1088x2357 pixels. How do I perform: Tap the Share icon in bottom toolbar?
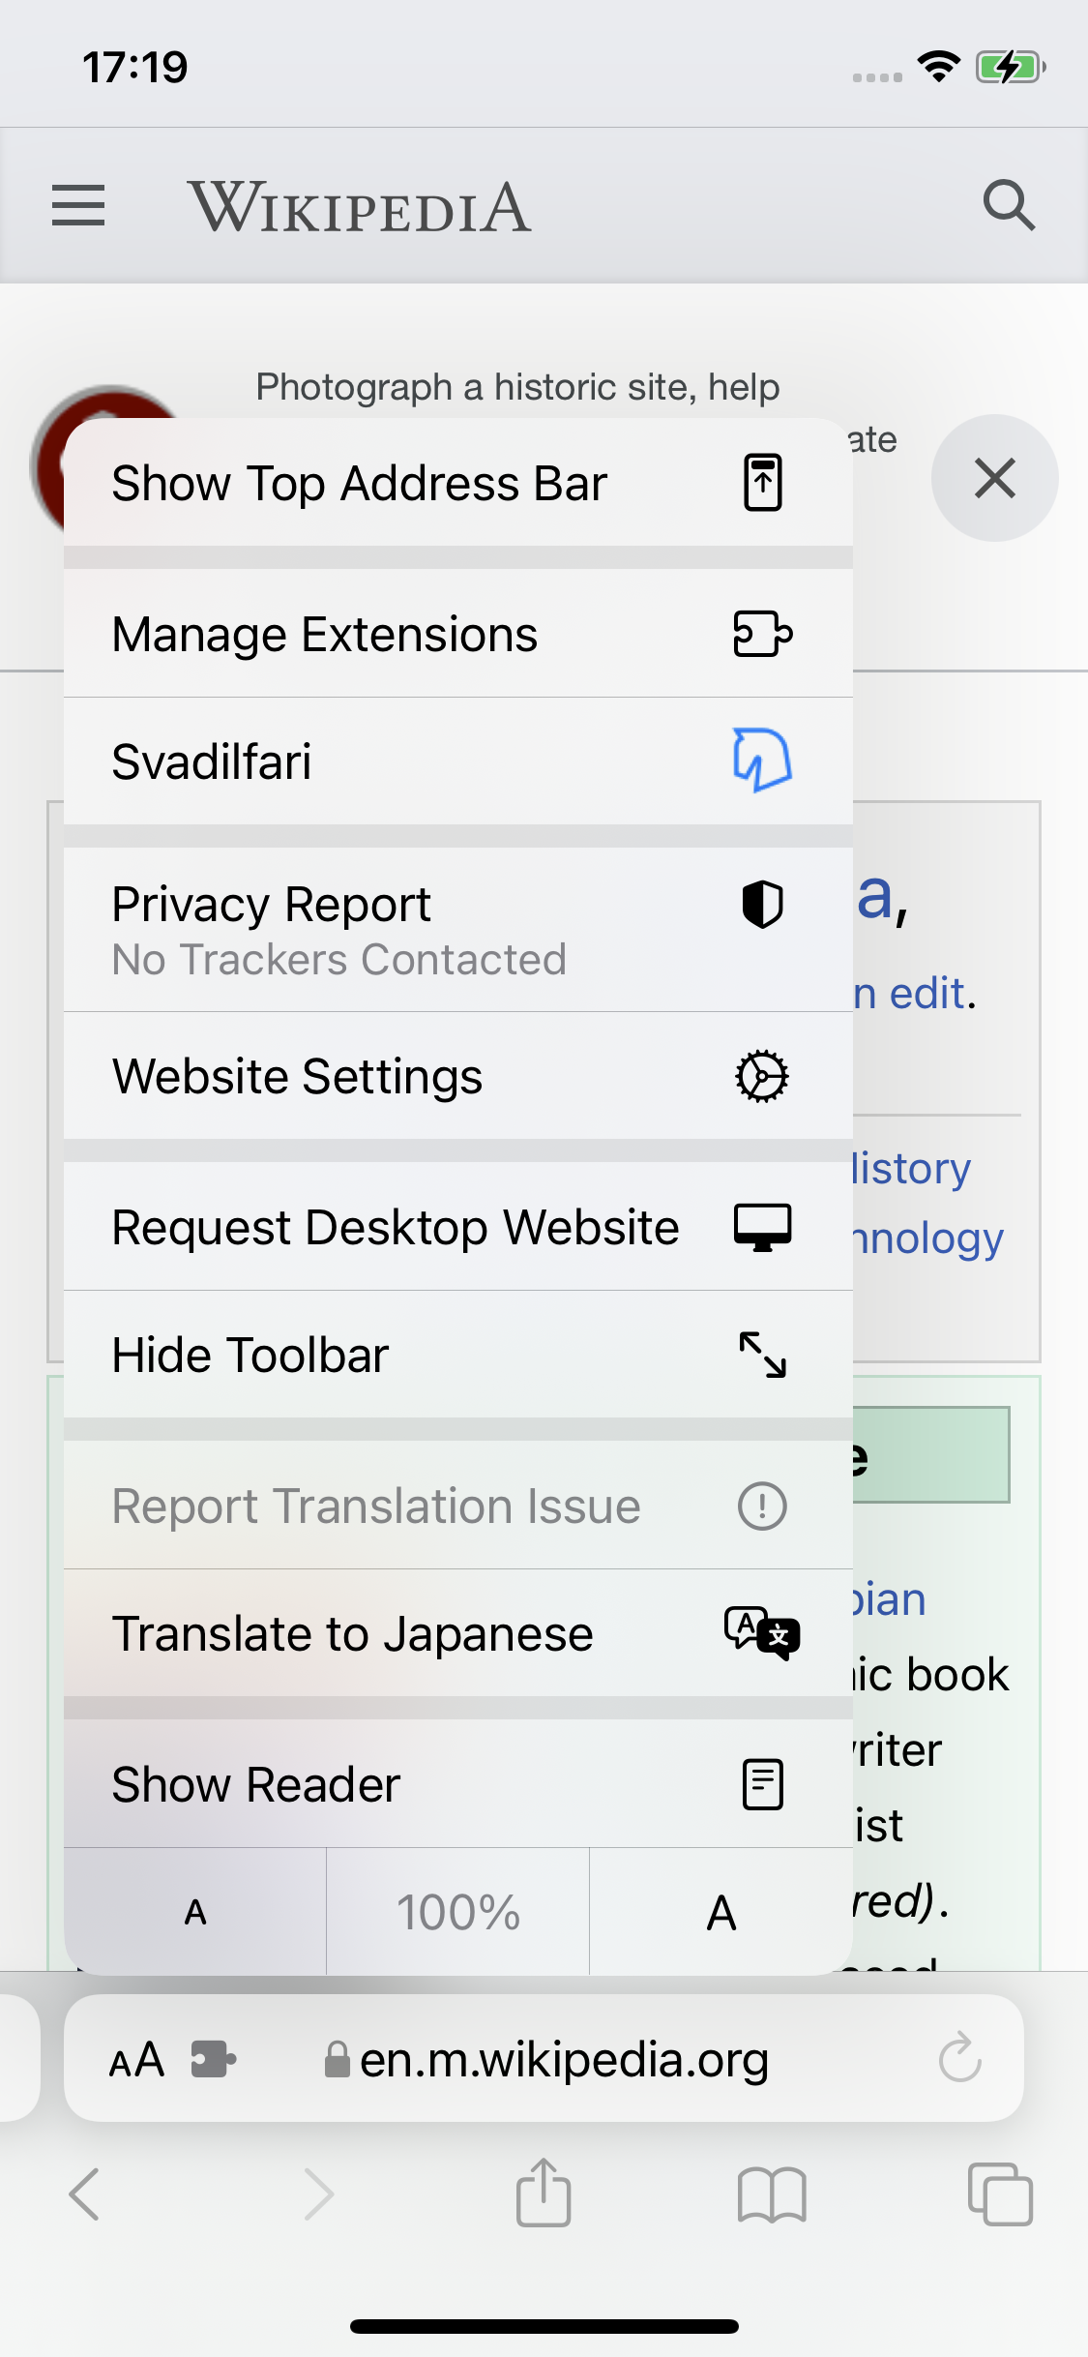coord(544,2193)
